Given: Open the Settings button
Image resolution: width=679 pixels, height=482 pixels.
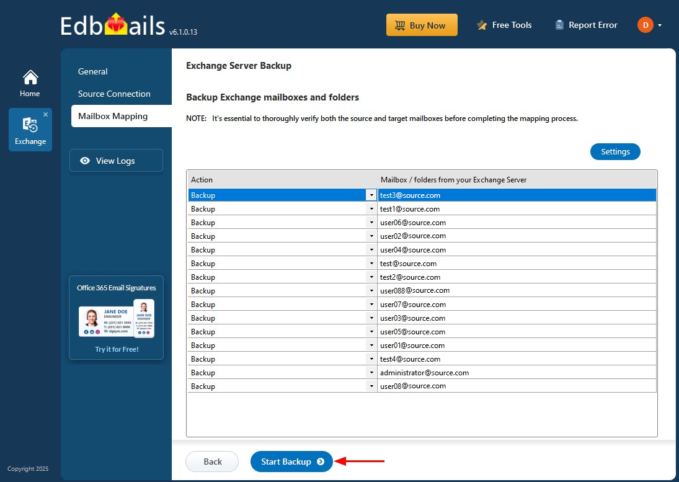Looking at the screenshot, I should click(x=615, y=151).
